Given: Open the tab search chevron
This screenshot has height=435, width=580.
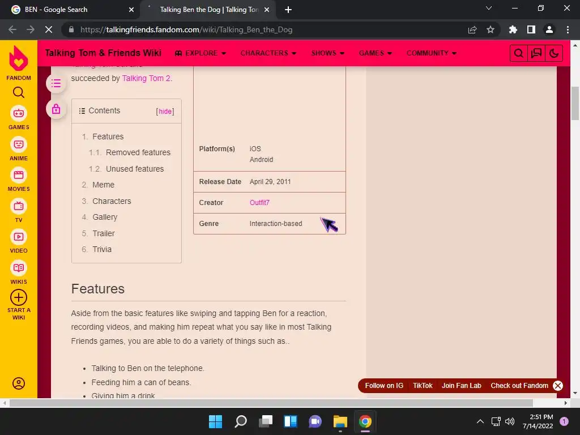Looking at the screenshot, I should tap(489, 8).
